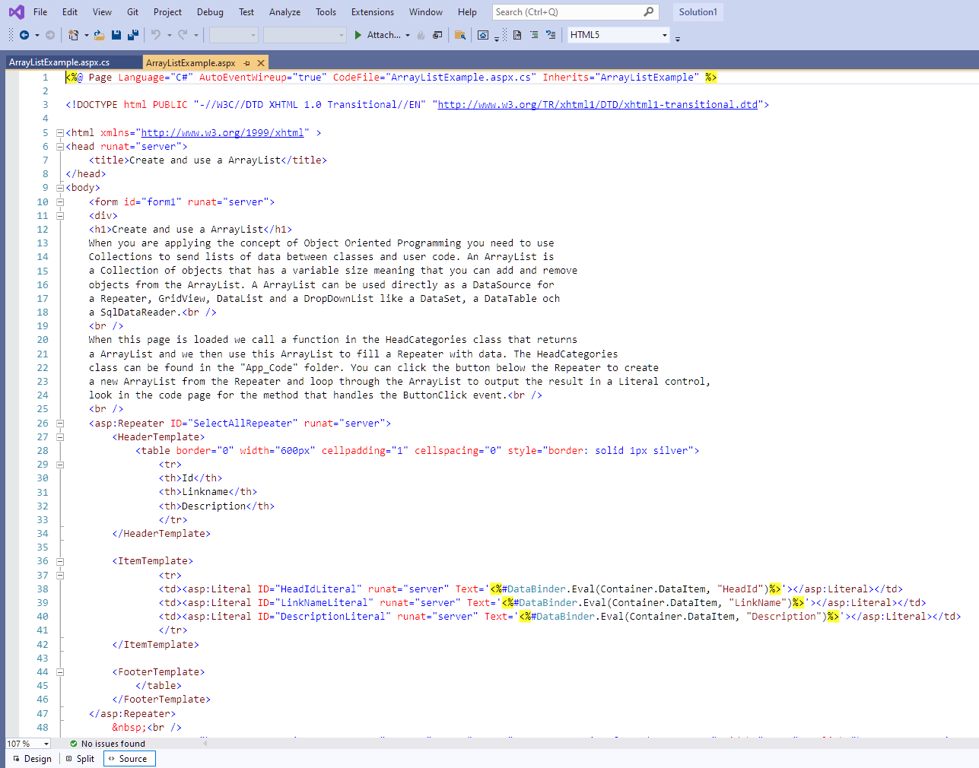Click the Search (Ctrl+Q) input box
Screen dimensions: 979x768
point(575,12)
